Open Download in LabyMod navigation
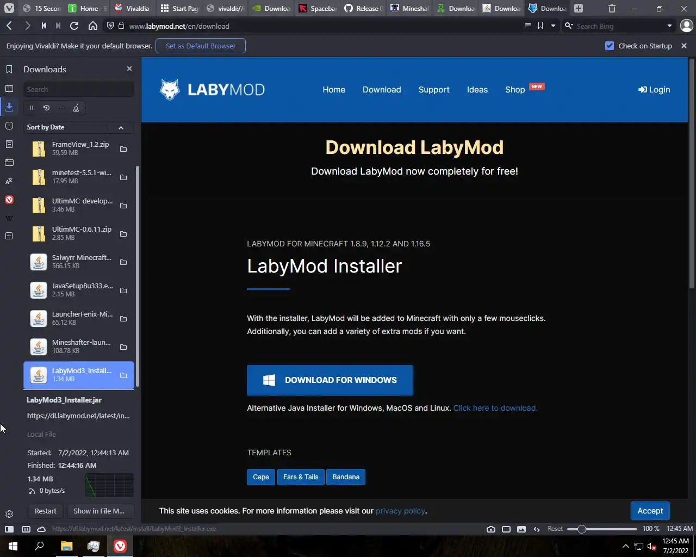Image resolution: width=696 pixels, height=557 pixels. (382, 90)
